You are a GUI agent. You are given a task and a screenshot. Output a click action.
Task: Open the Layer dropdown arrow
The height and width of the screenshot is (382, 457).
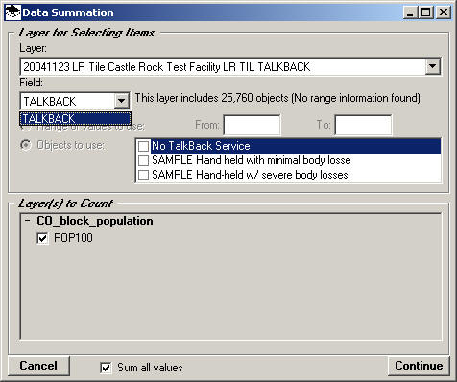[x=433, y=66]
